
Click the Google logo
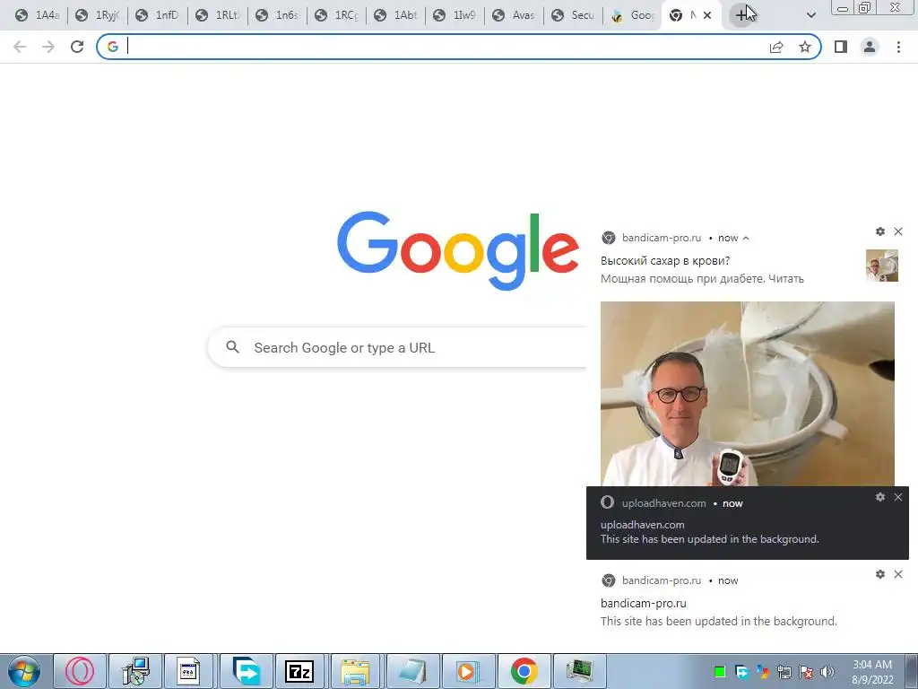tap(458, 251)
